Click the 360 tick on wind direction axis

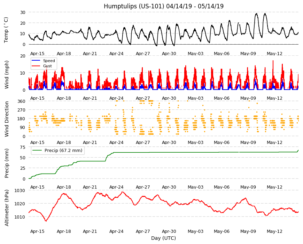point(22,101)
